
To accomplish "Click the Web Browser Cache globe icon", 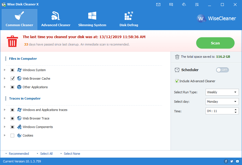I will [x=19, y=79].
